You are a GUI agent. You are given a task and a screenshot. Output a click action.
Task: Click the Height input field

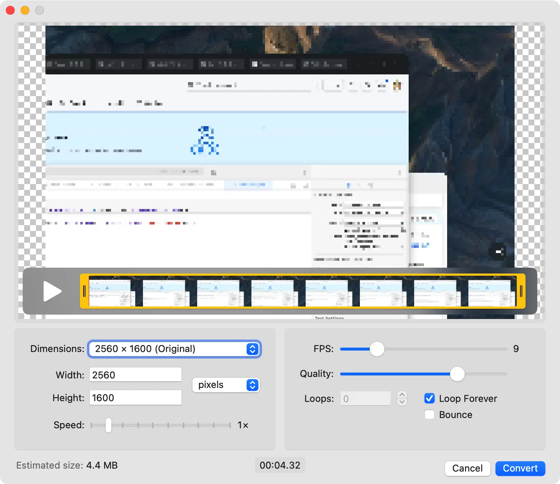tap(135, 398)
